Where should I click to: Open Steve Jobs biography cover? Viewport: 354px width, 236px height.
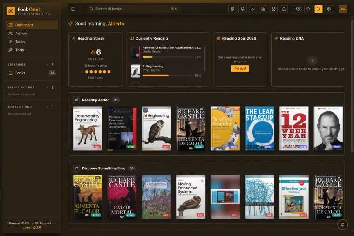click(328, 128)
